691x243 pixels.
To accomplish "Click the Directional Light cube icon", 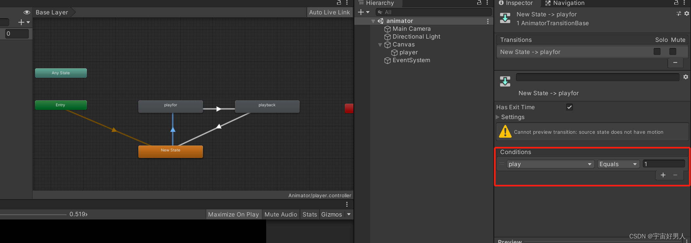I will [387, 37].
